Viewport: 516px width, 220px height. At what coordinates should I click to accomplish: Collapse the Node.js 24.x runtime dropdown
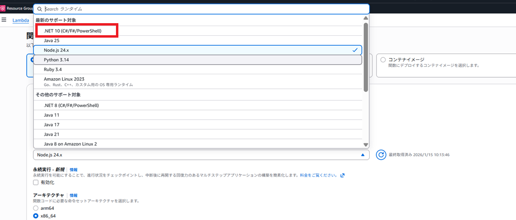(201, 155)
